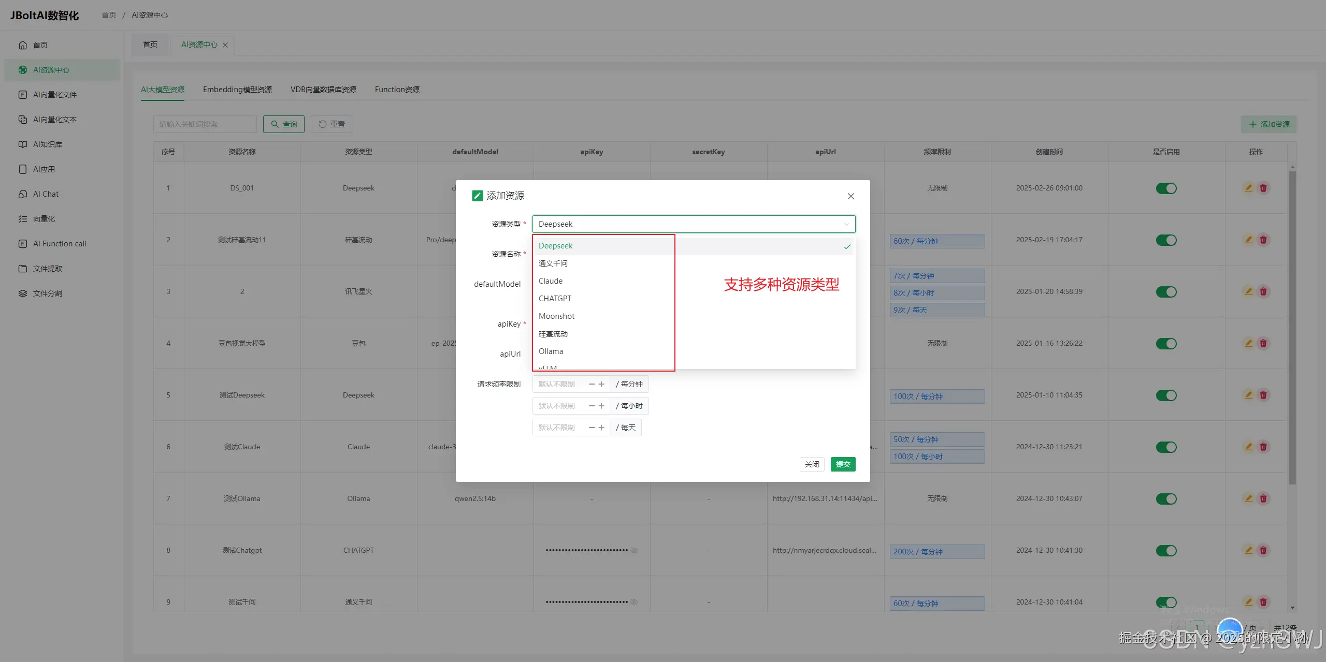The width and height of the screenshot is (1326, 662).
Task: Open the 资源类型 Deepseek dropdown
Action: (x=693, y=224)
